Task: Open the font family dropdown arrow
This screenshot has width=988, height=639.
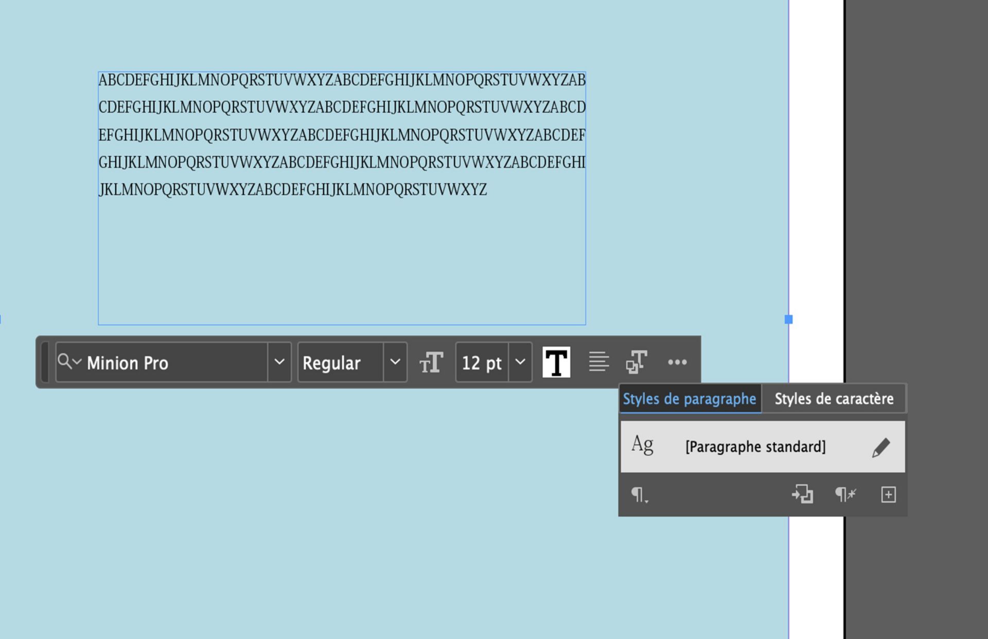Action: pos(279,362)
